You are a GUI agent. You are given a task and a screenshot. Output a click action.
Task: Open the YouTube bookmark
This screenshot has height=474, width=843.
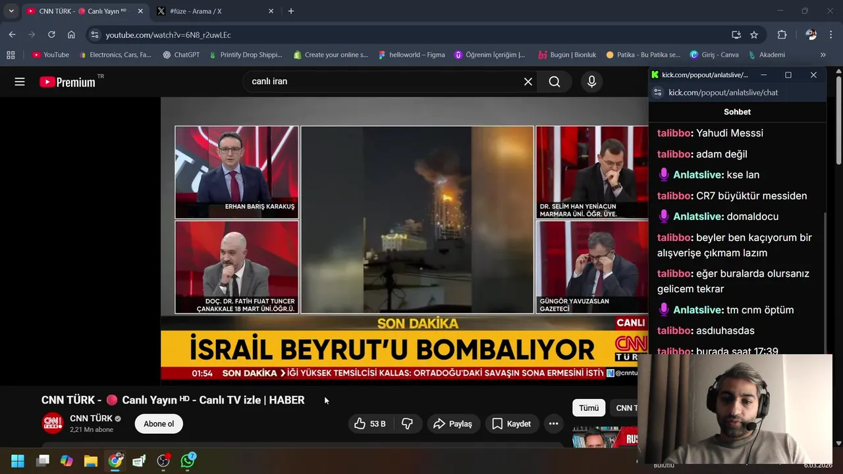pos(51,55)
